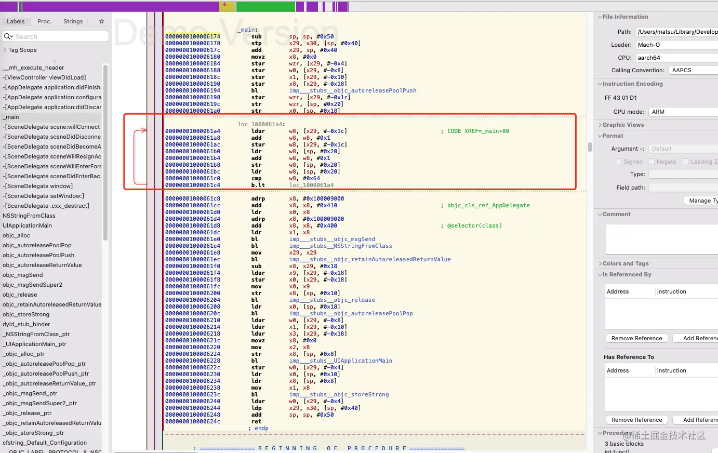Click the green segment of the navigation bar

pos(265,6)
